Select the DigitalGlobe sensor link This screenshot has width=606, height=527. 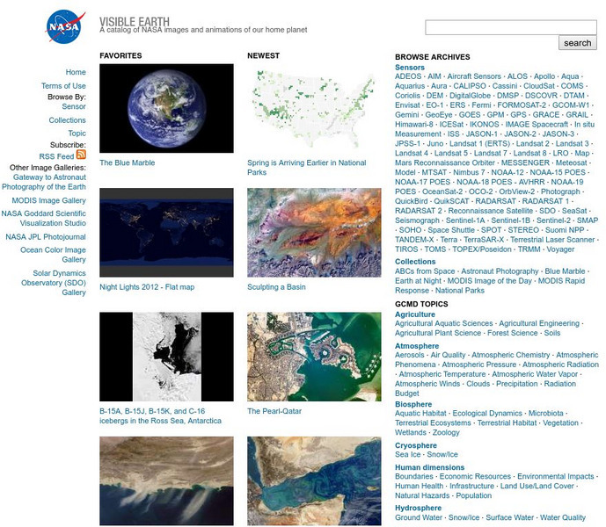point(470,96)
